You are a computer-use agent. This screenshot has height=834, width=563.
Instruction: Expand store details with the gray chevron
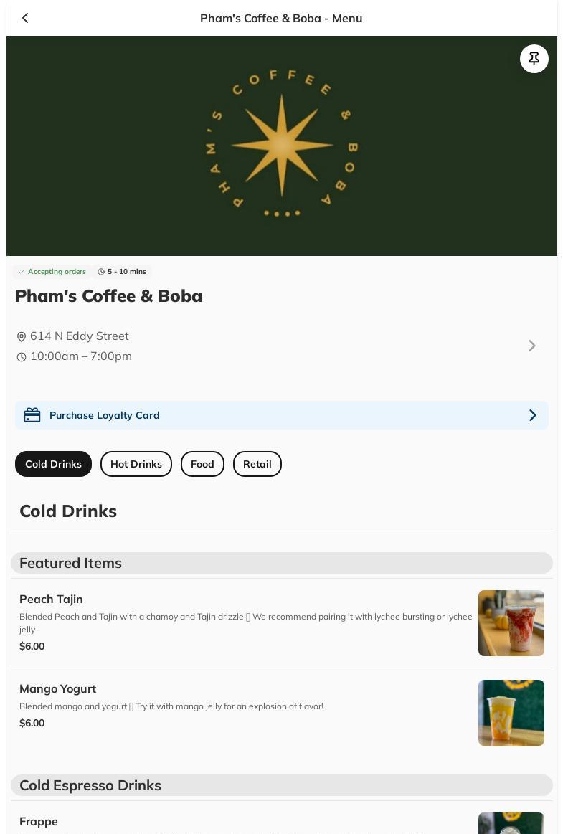[531, 346]
